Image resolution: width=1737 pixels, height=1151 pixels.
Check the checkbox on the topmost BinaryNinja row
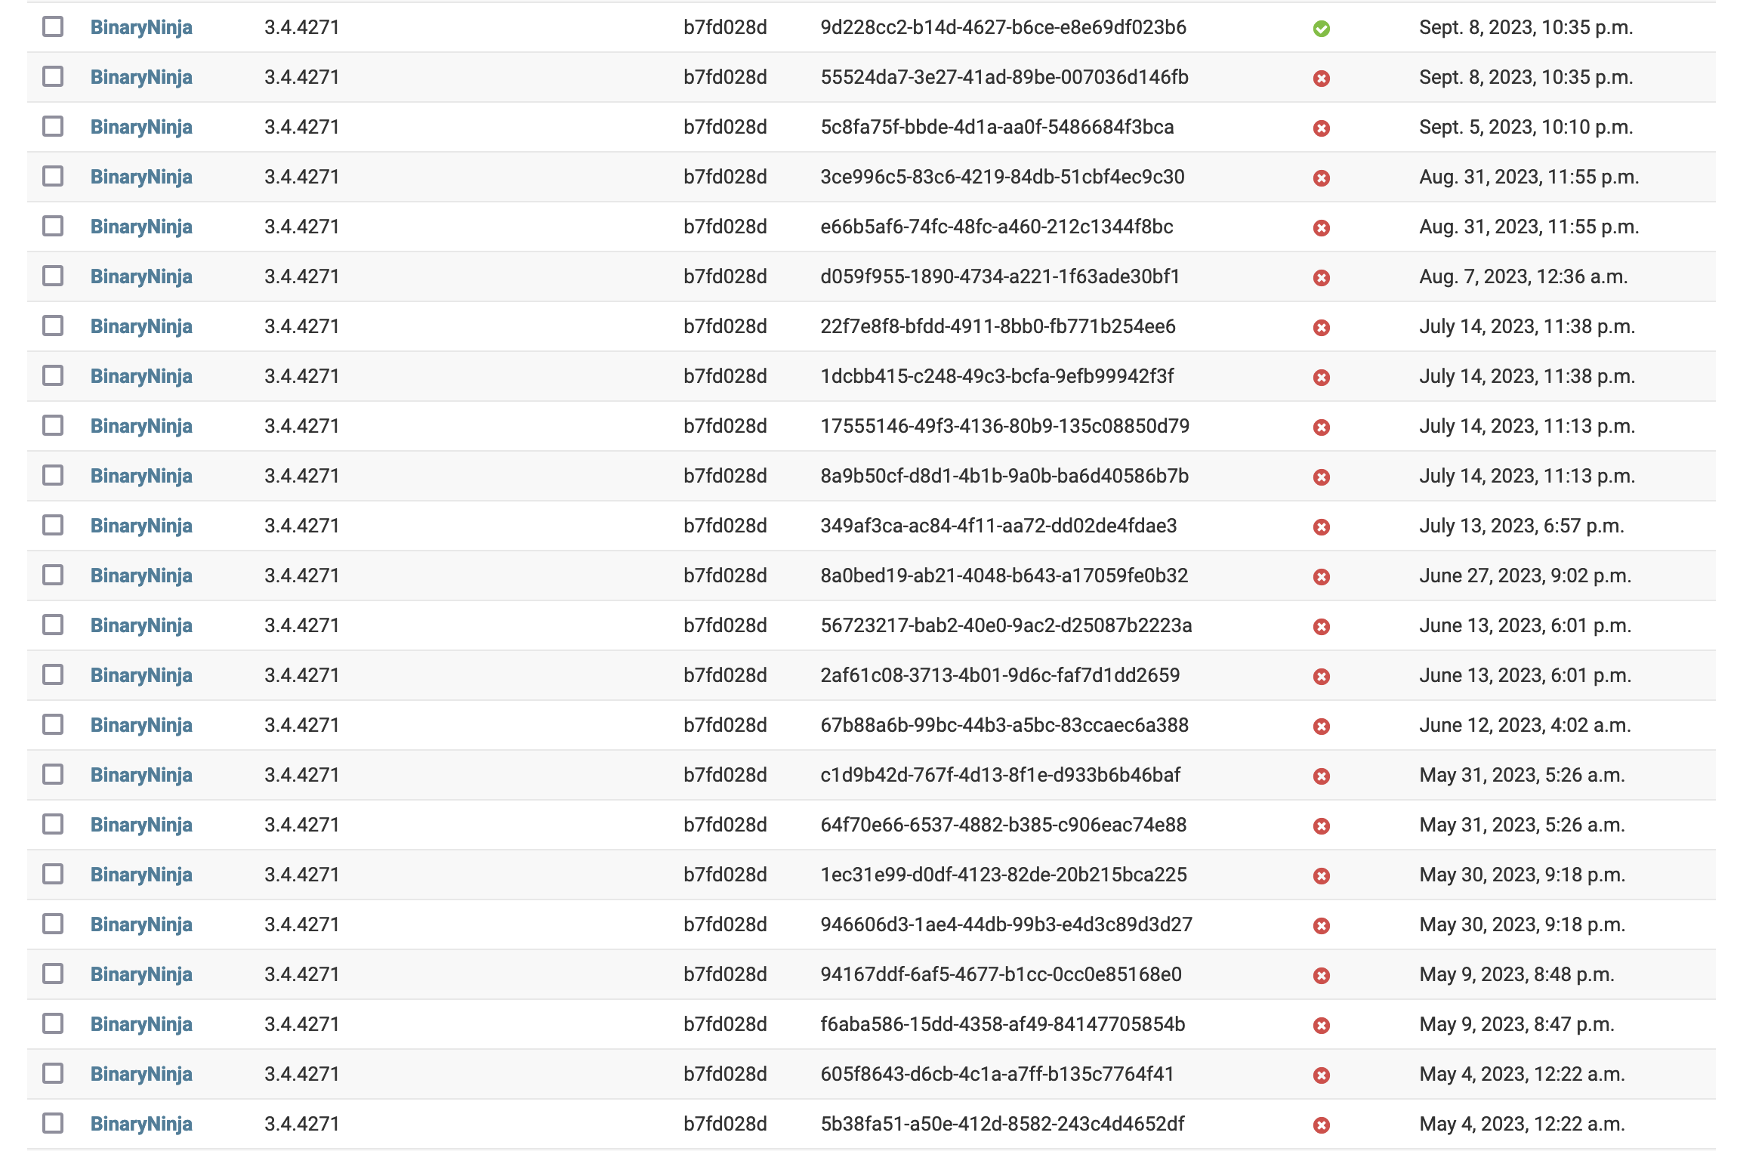click(51, 28)
